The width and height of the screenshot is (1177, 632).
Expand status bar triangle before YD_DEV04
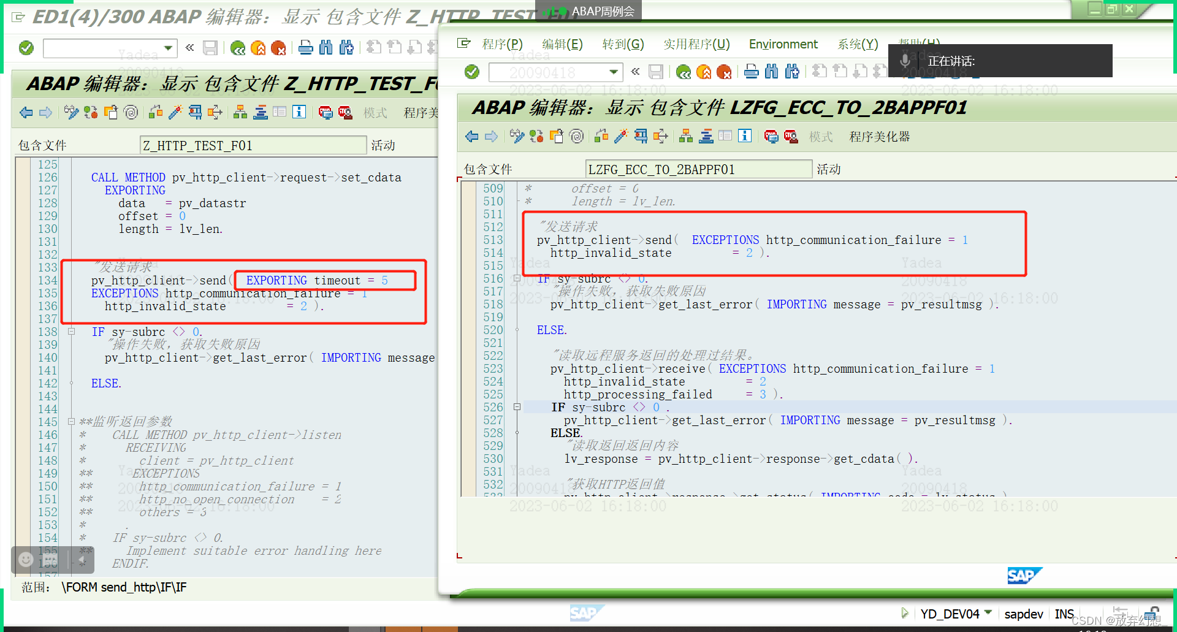pyautogui.click(x=904, y=613)
